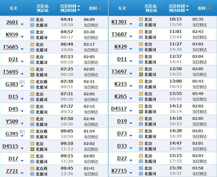Expand stops for train T5687
The width and height of the screenshot is (217, 177).
pos(131,36)
